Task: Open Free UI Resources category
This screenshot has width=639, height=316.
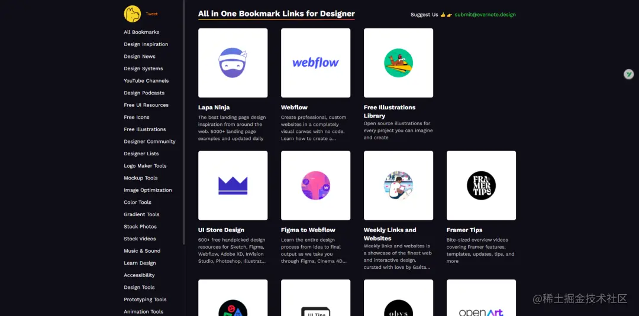Action: point(146,105)
